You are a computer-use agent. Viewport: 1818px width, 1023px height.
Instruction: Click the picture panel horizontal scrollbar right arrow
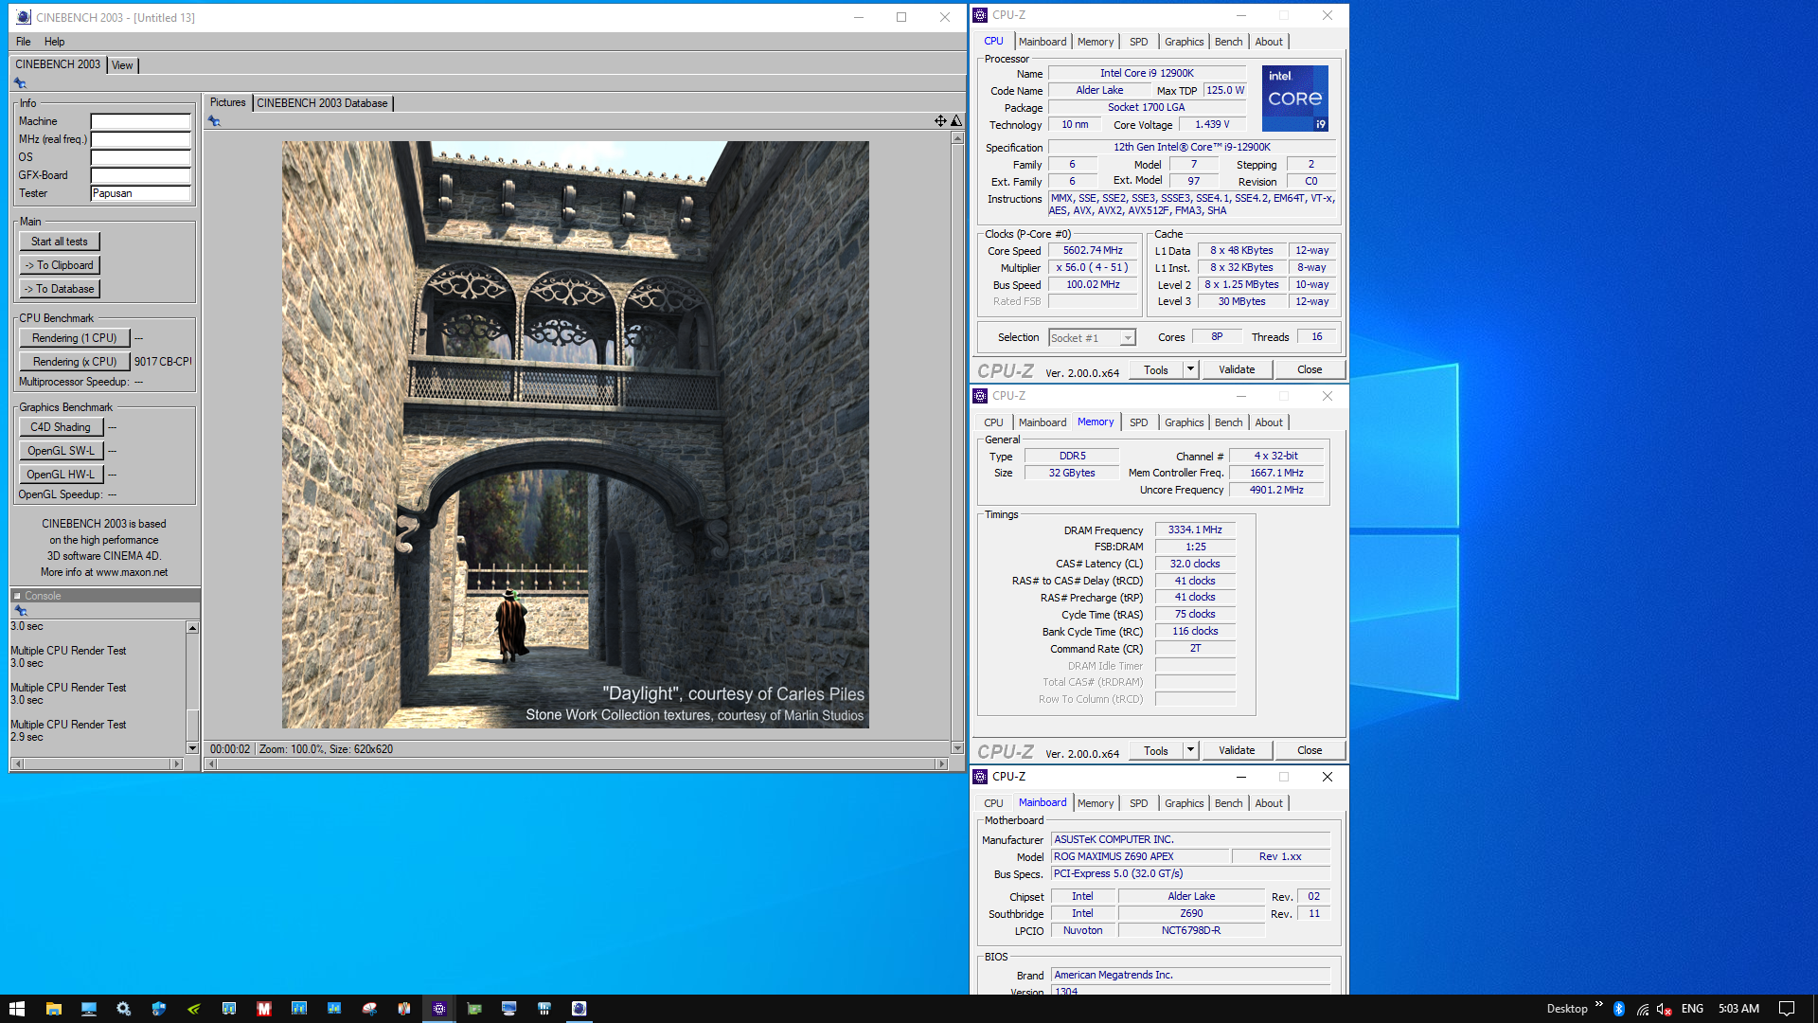(x=941, y=763)
